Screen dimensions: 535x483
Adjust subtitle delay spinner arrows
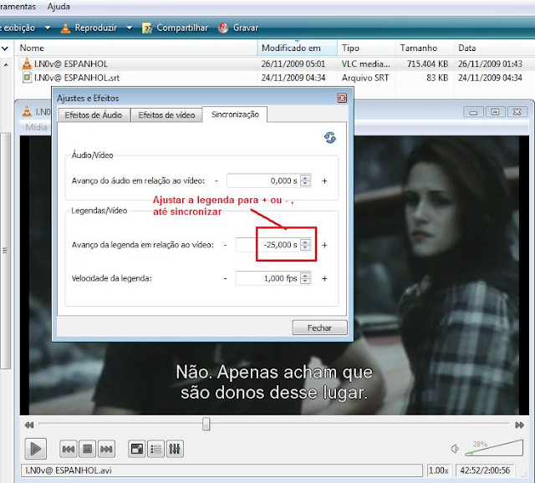(x=305, y=245)
